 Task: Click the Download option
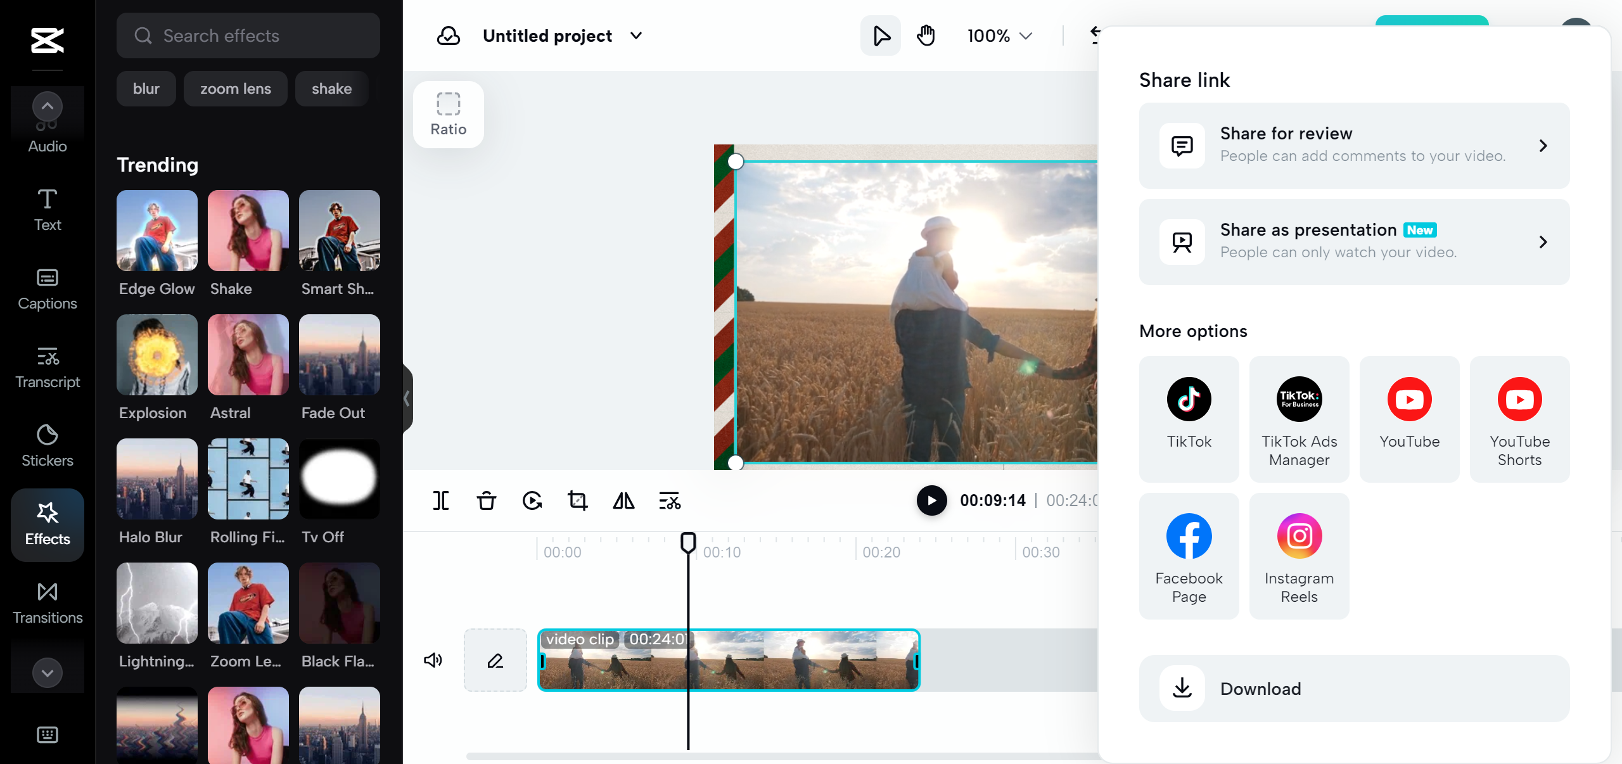[x=1353, y=689]
